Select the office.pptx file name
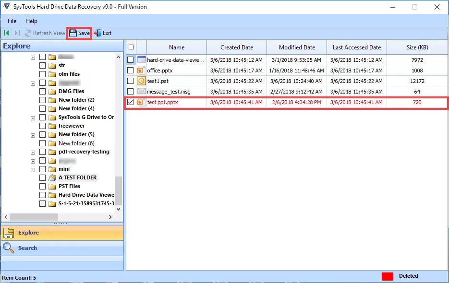The image size is (449, 283). coord(160,71)
